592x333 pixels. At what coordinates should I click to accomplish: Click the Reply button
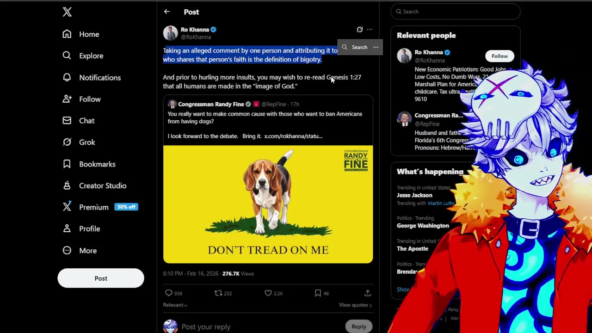coord(358,327)
